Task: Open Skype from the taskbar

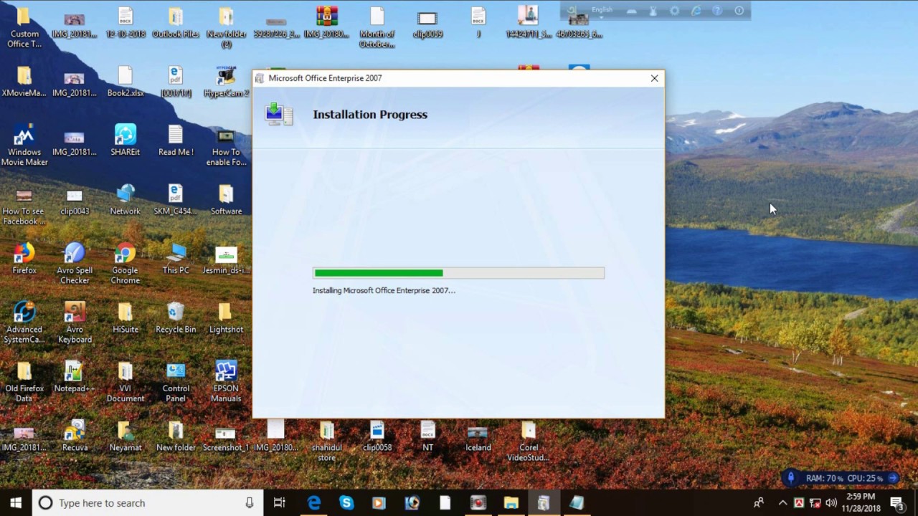Action: point(346,503)
